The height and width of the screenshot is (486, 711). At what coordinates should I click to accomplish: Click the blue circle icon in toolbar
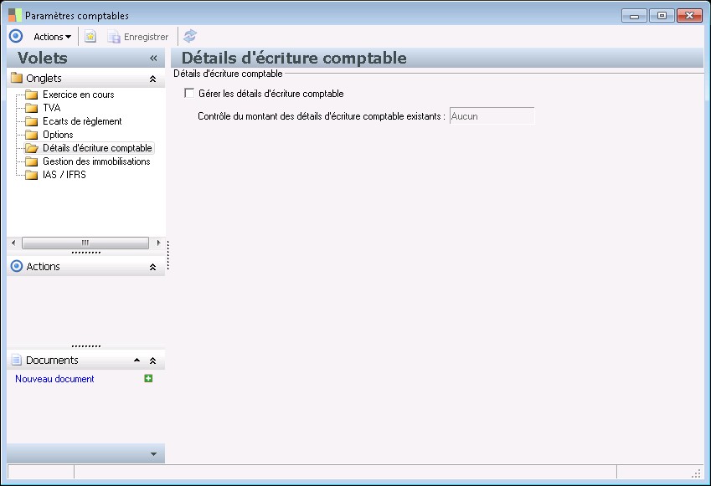pyautogui.click(x=16, y=36)
